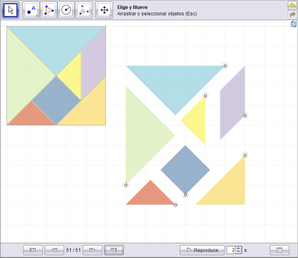Image resolution: width=298 pixels, height=258 pixels.
Task: Click the blue triangle in assembled tangram square
Action: point(56,43)
